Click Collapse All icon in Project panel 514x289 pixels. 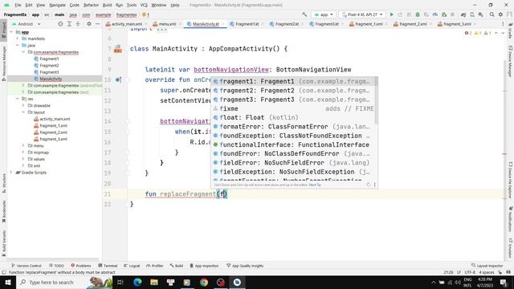tap(78, 24)
